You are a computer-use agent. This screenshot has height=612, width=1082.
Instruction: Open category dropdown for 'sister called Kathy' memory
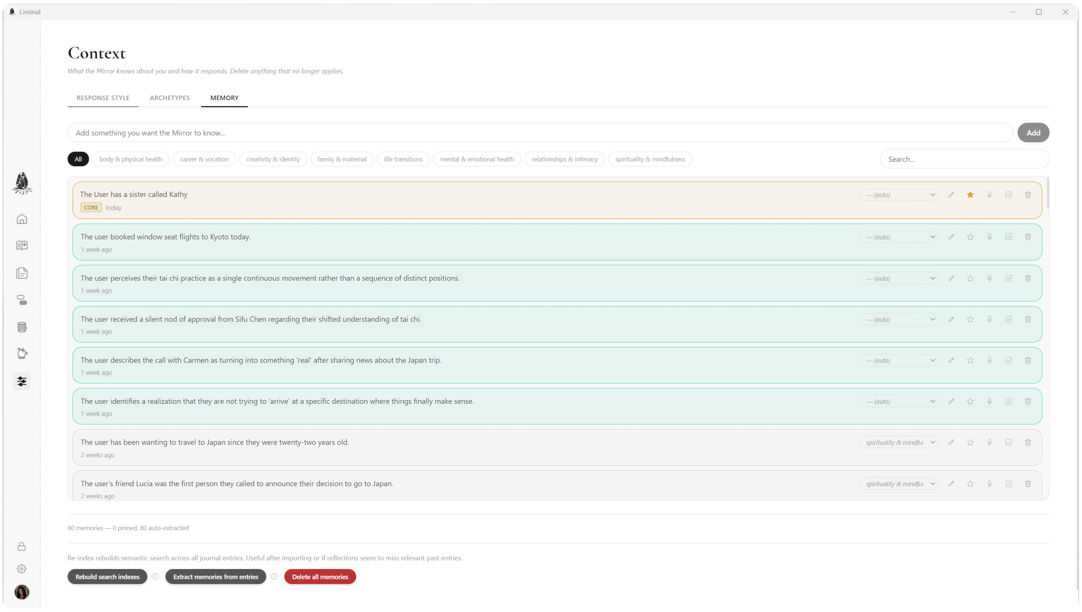click(x=898, y=195)
